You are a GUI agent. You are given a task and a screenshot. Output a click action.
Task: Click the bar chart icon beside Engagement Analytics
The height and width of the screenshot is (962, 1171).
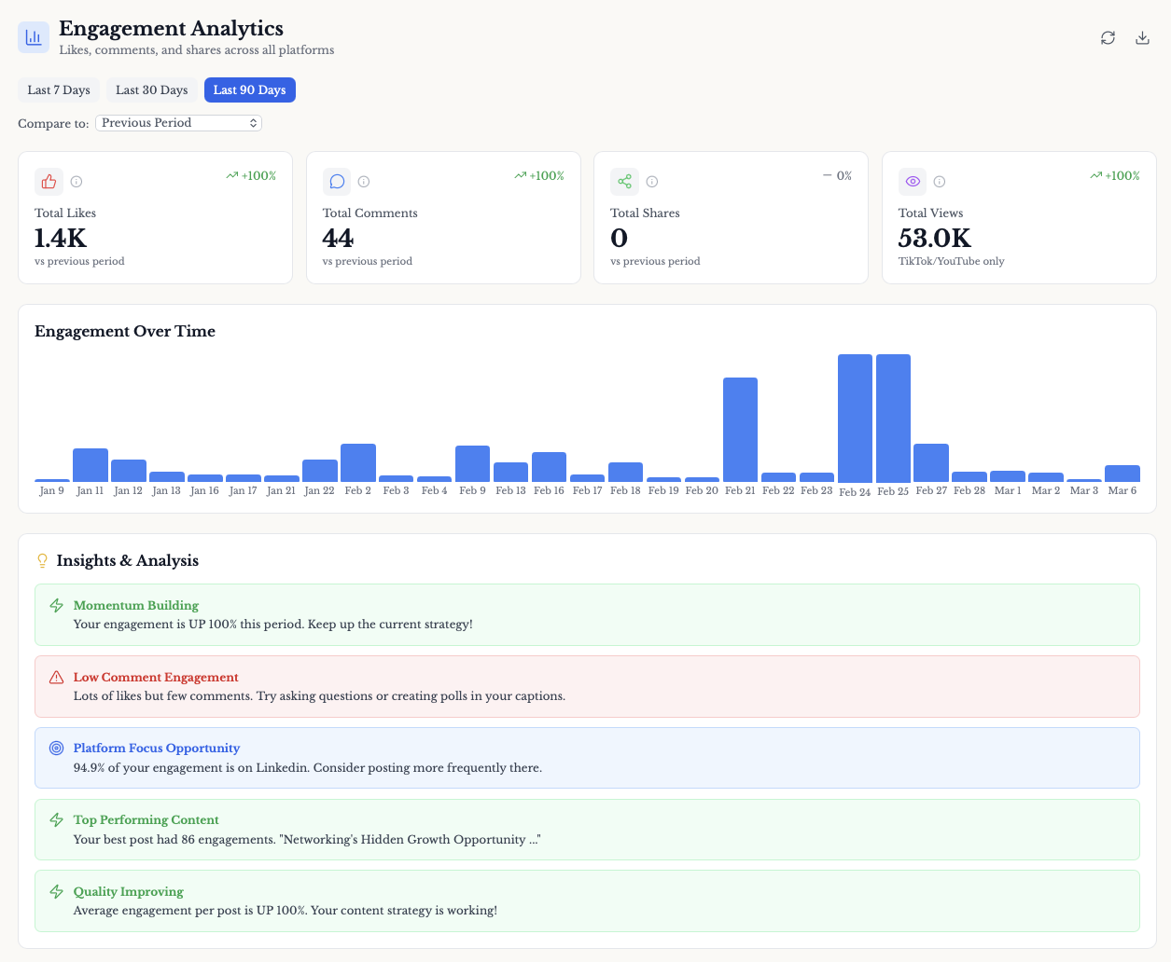coord(33,37)
